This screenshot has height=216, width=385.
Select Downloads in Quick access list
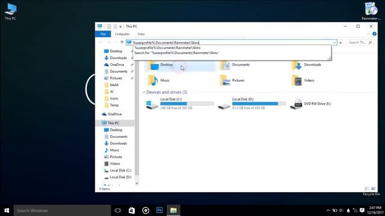(x=118, y=58)
